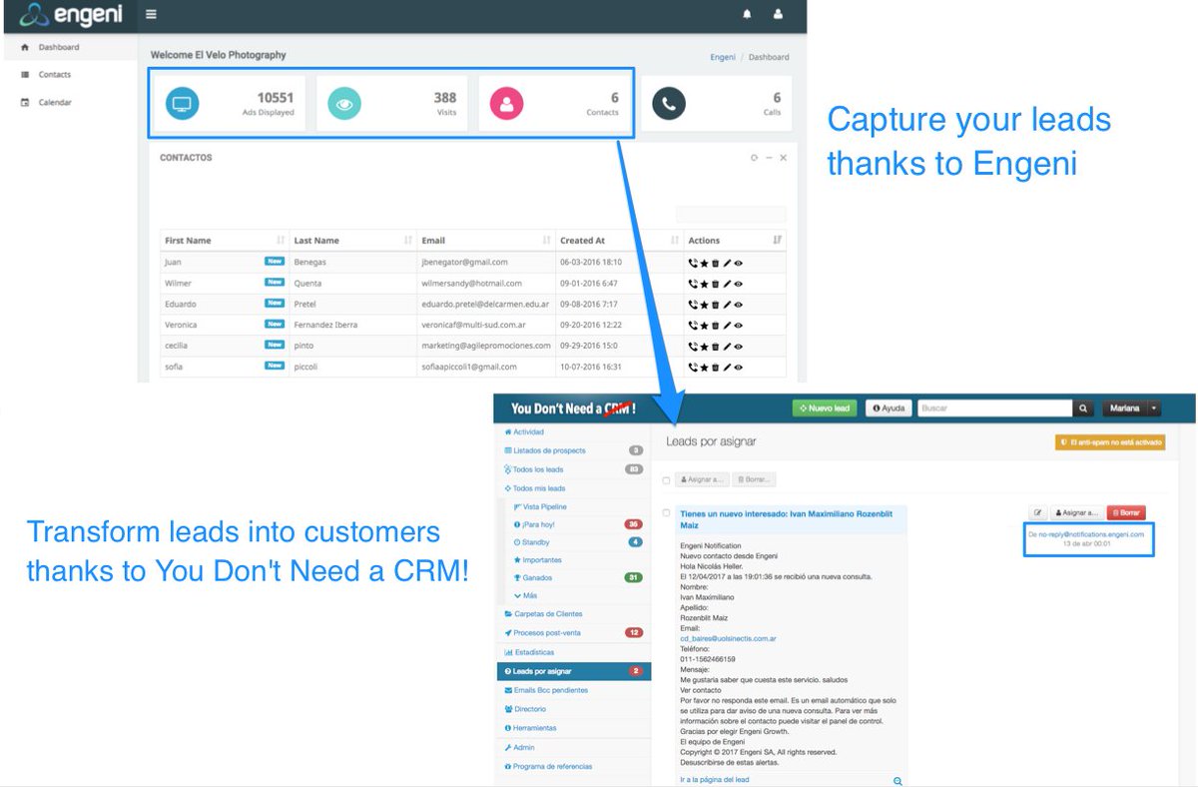
Task: Expand Todos mis leads in the sidebar
Action: point(535,488)
